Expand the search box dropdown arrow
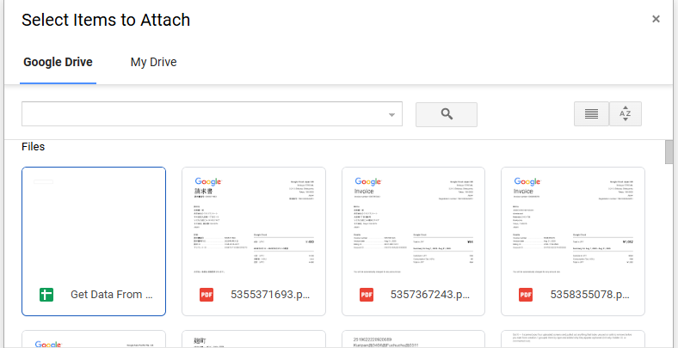Viewport: 678px width, 348px height. tap(391, 115)
